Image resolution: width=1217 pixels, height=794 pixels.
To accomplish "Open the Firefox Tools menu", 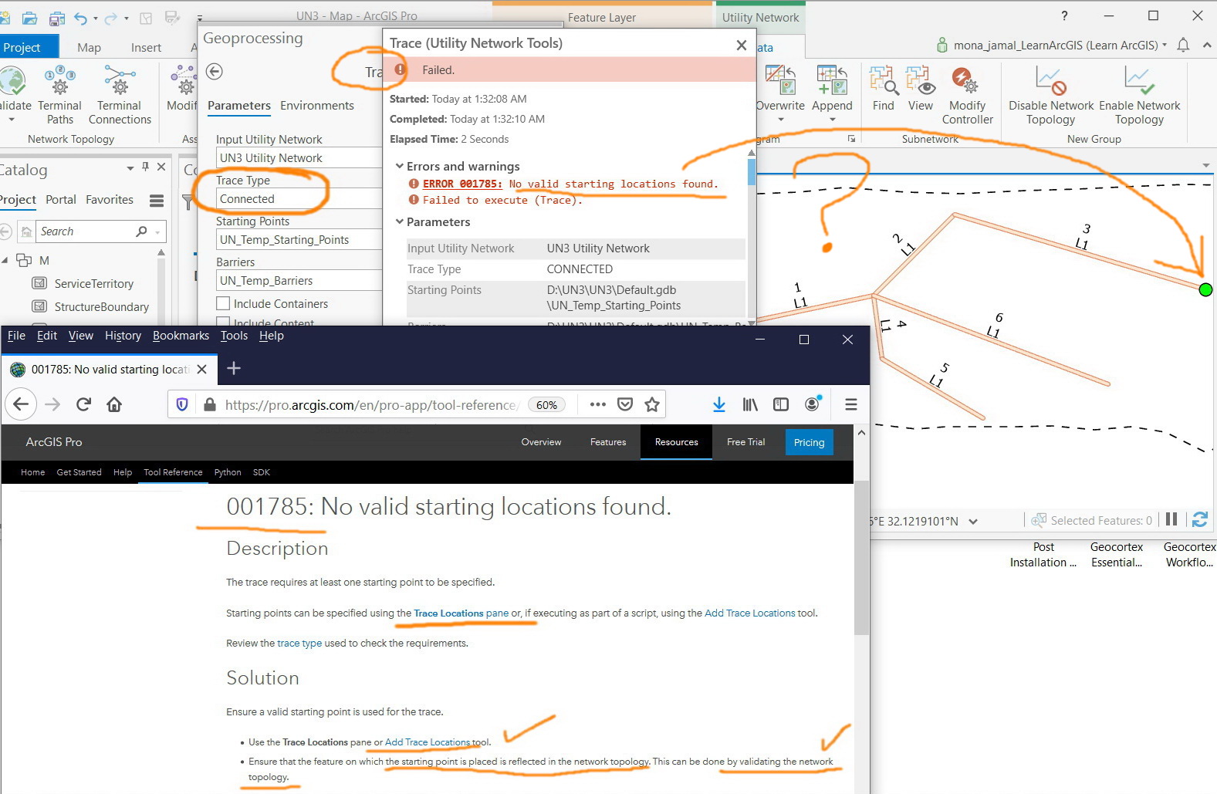I will 234,336.
